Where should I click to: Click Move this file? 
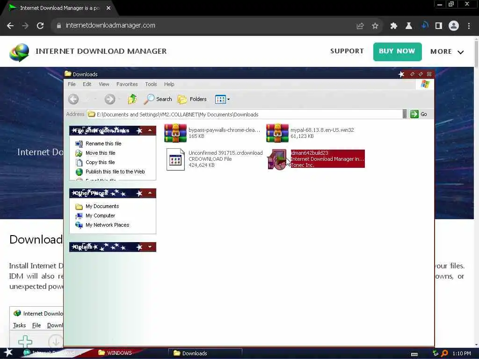coord(101,153)
